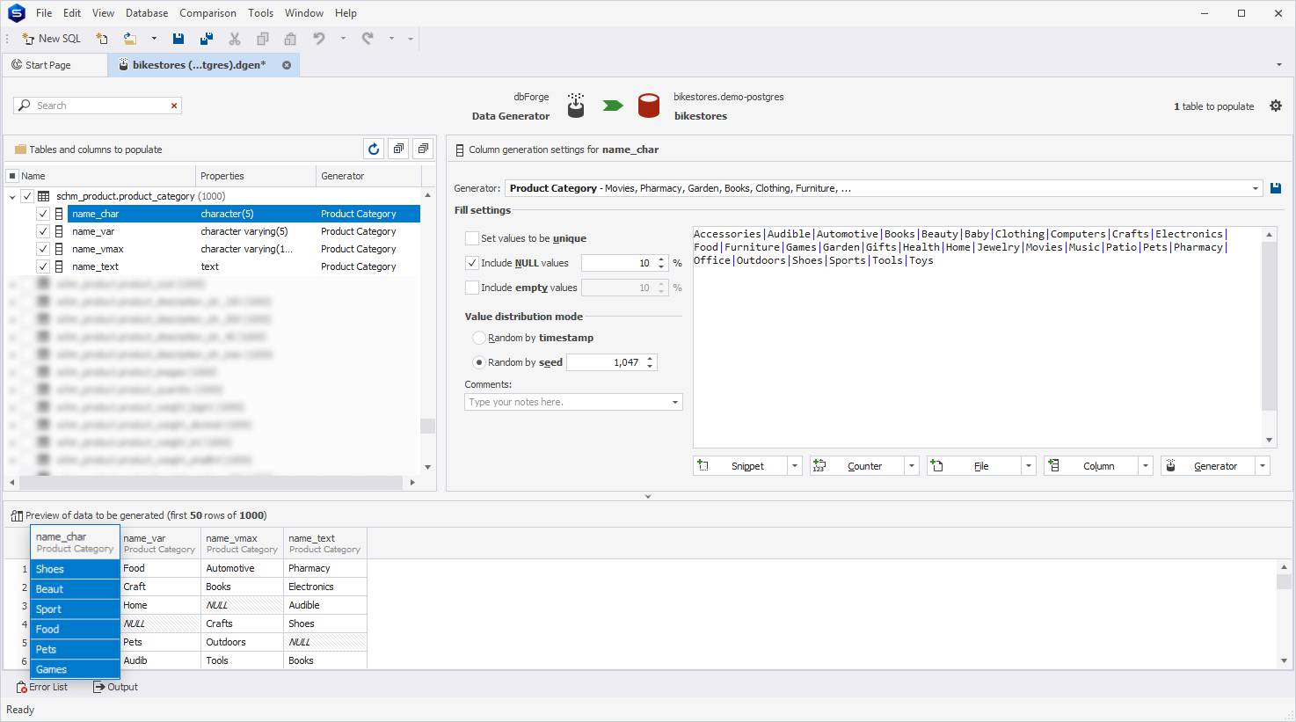Expand the Counter dropdown arrow

tap(912, 466)
